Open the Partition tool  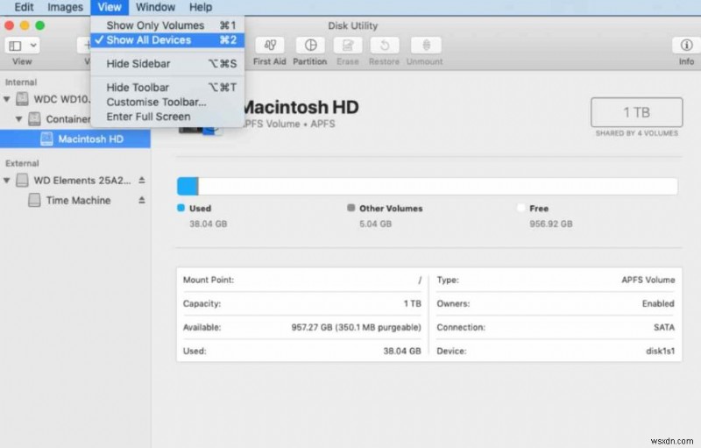pos(310,46)
